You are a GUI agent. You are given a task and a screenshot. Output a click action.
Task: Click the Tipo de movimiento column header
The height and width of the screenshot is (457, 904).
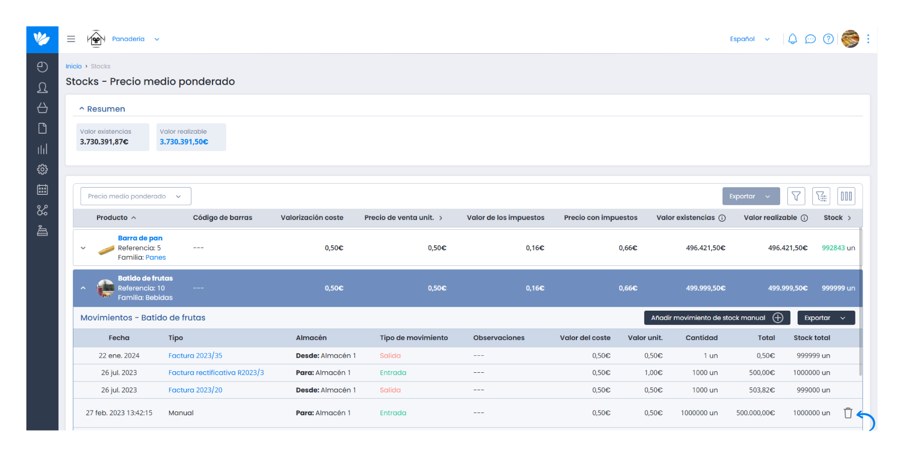pyautogui.click(x=414, y=338)
